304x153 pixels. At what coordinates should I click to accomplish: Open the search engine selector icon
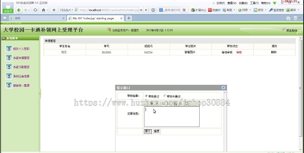point(161,10)
